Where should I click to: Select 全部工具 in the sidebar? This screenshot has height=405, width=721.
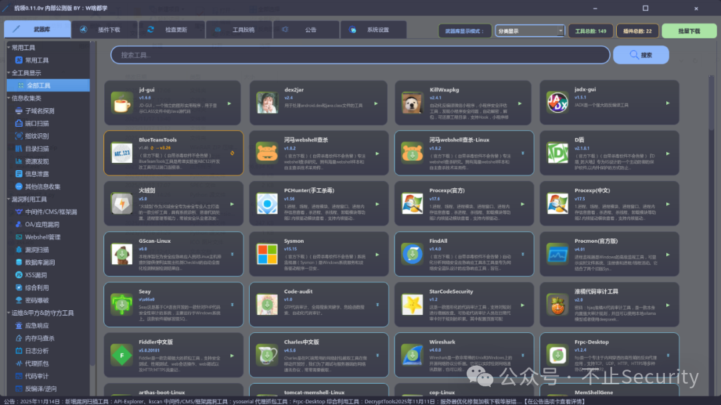click(48, 85)
